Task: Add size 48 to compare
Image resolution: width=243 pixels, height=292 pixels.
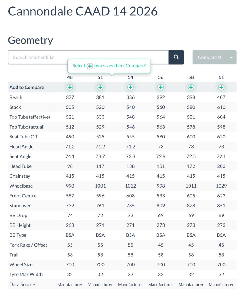Action: (x=70, y=87)
